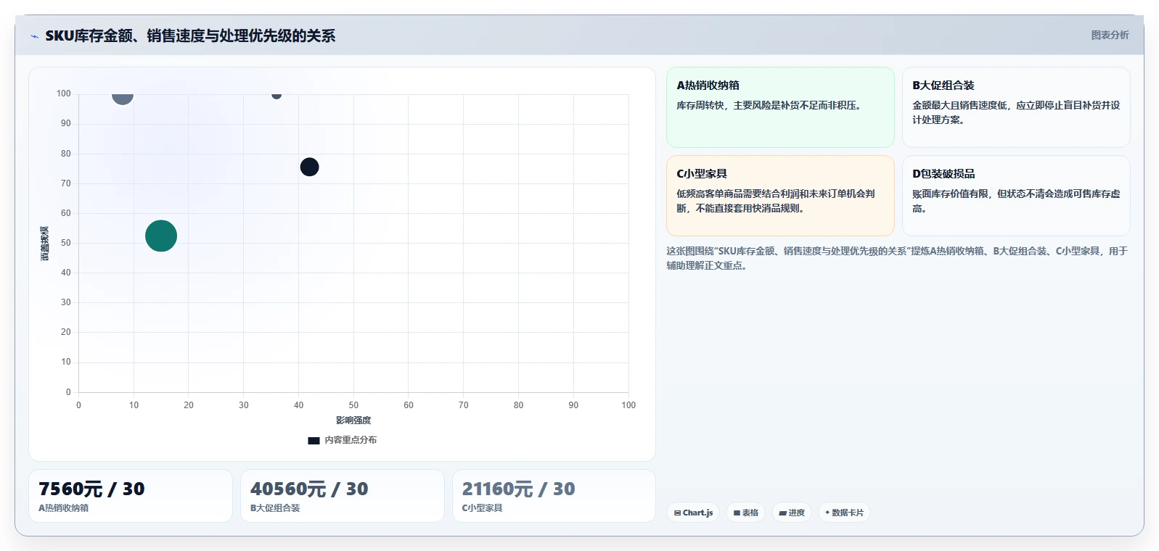This screenshot has height=551, width=1159.
Task: Open the 图表分析 label in the header
Action: pyautogui.click(x=1110, y=35)
